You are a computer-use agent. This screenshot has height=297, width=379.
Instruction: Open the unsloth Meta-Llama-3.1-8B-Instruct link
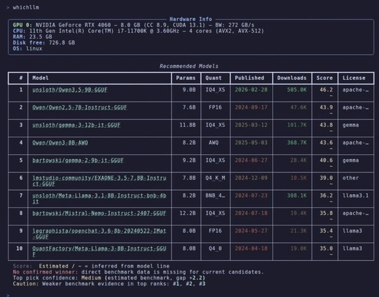tap(100, 199)
